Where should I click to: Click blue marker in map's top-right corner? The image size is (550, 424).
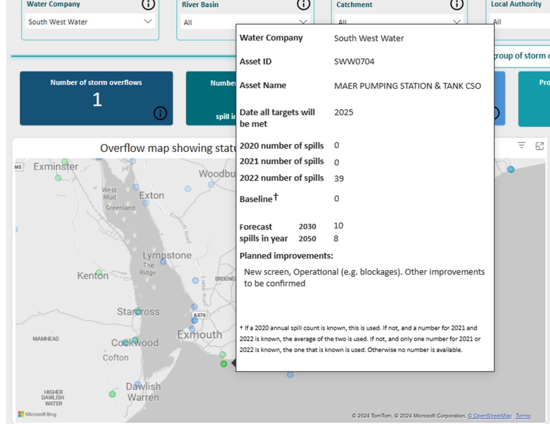[511, 169]
